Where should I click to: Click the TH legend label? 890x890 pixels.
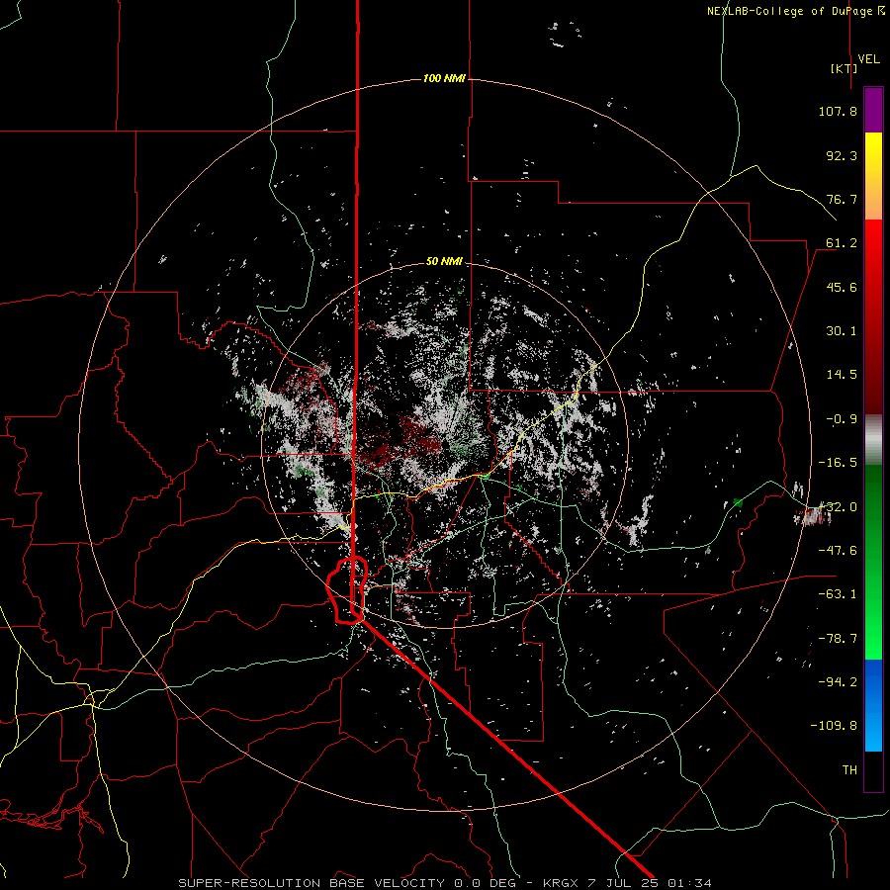pyautogui.click(x=849, y=770)
